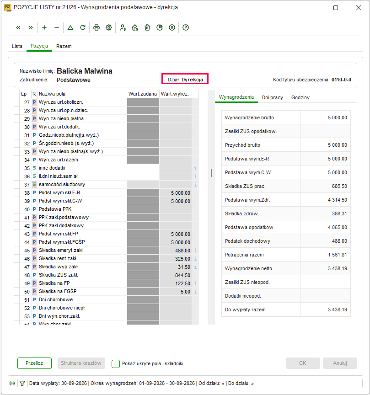
Task: Open settings via the gear icon
Action: click(x=109, y=27)
